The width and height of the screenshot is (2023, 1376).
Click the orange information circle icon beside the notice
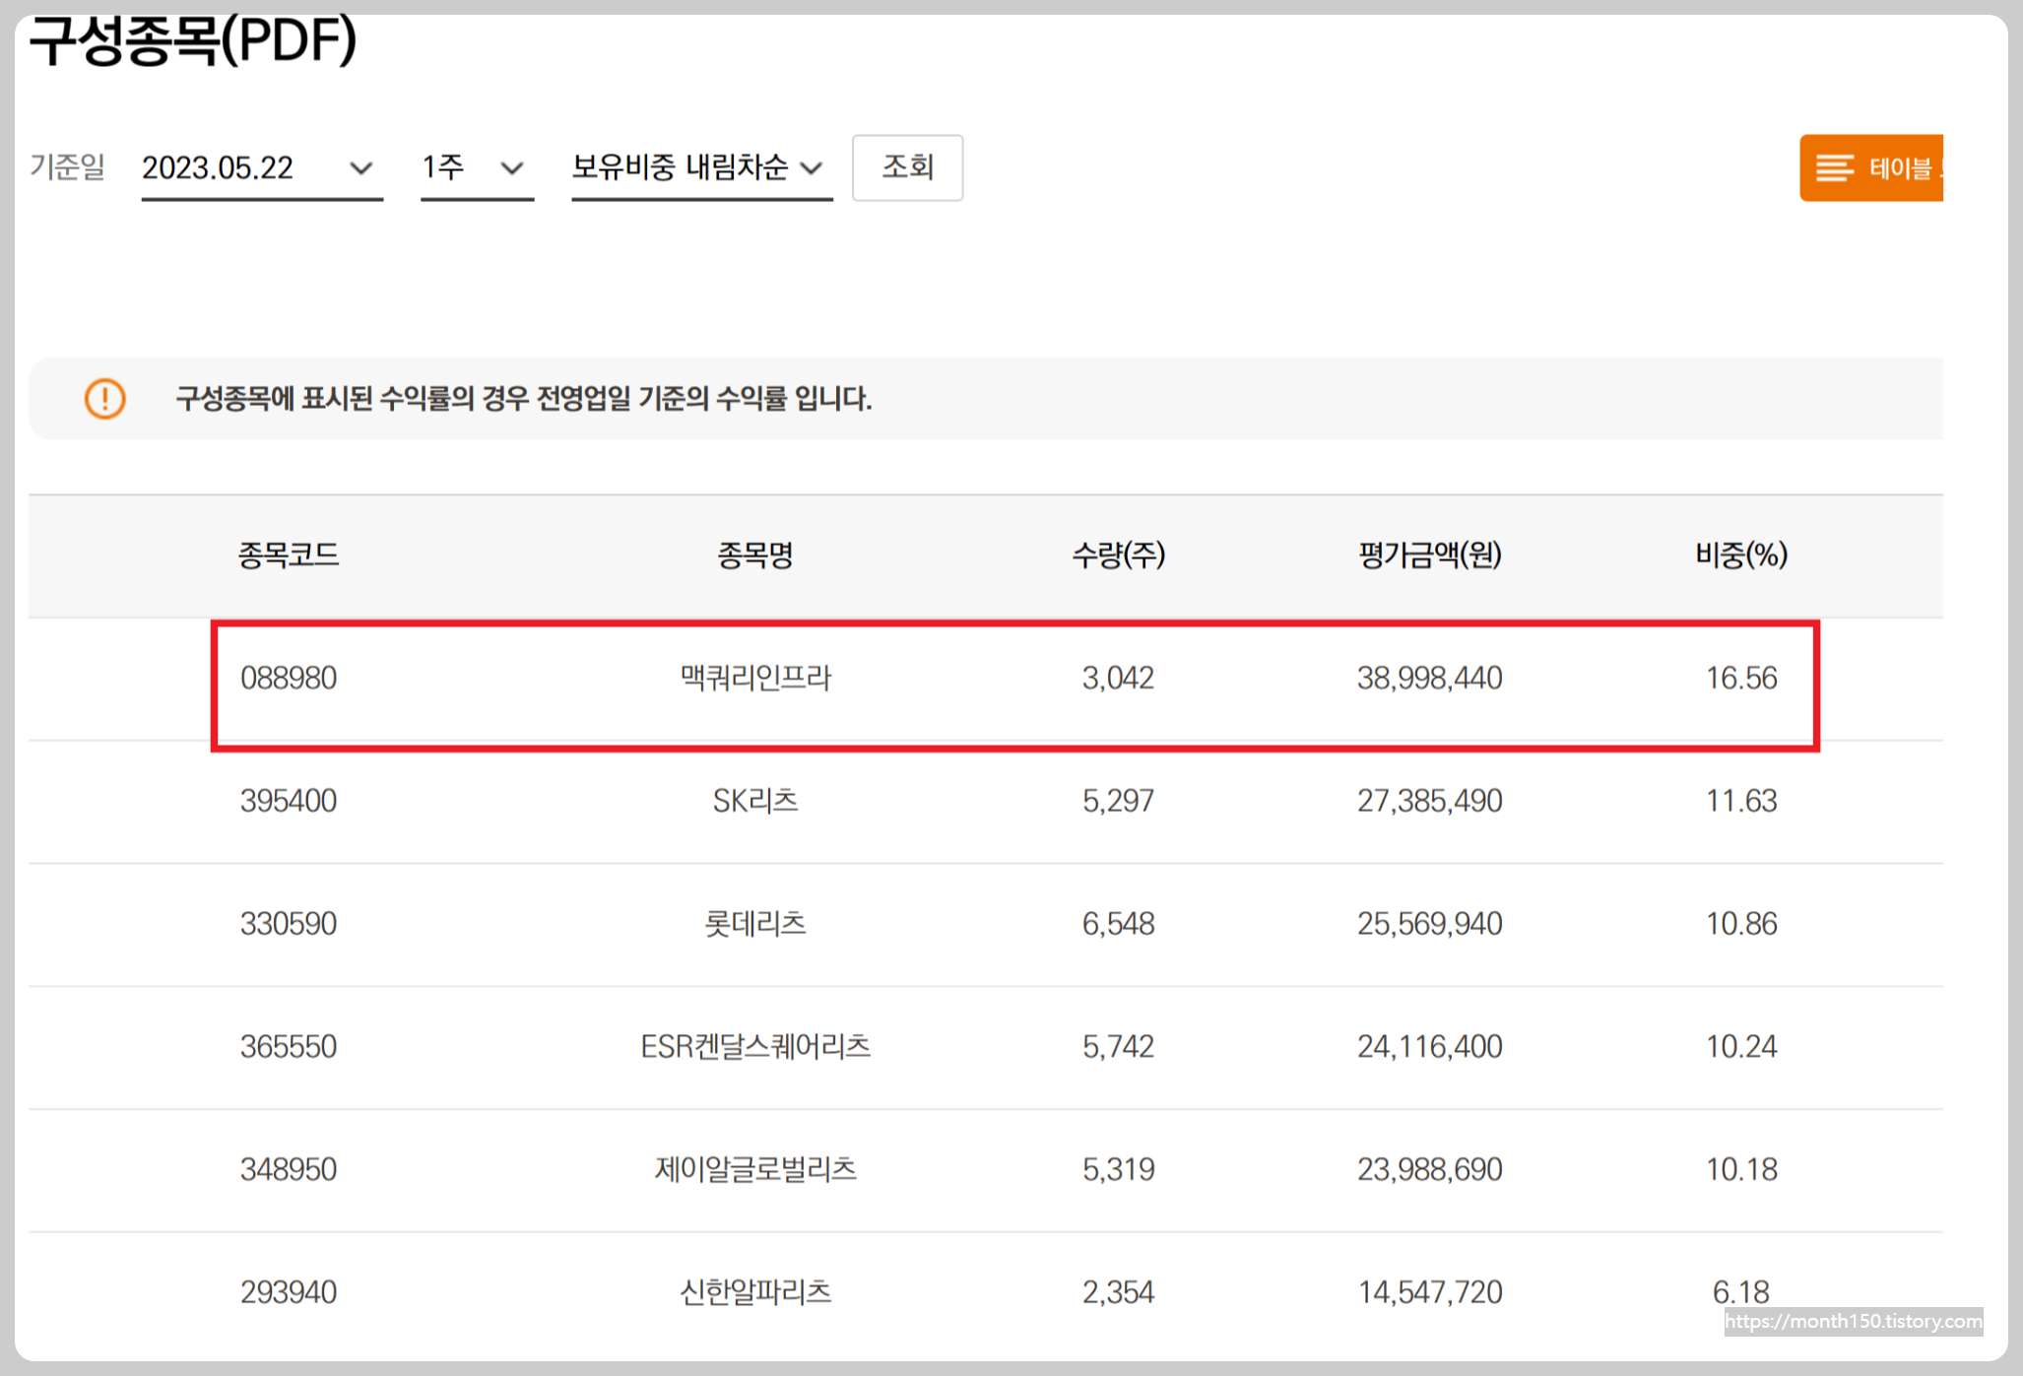102,399
